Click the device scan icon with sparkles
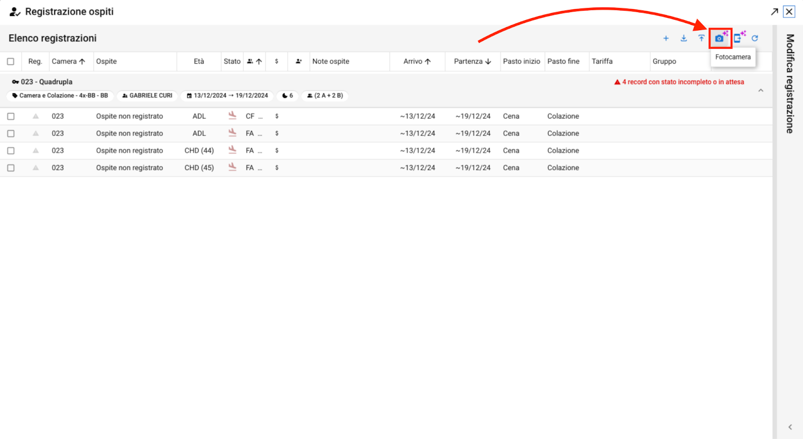Image resolution: width=803 pixels, height=439 pixels. (x=738, y=38)
